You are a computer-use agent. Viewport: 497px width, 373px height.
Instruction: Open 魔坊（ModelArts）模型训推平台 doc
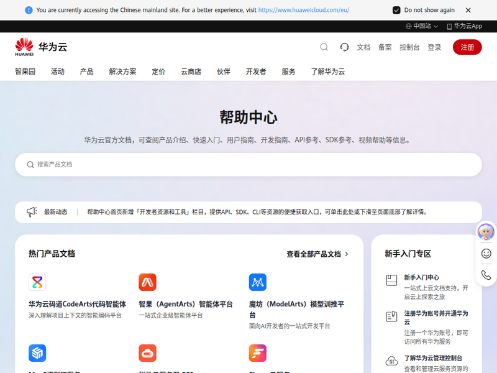point(297,309)
